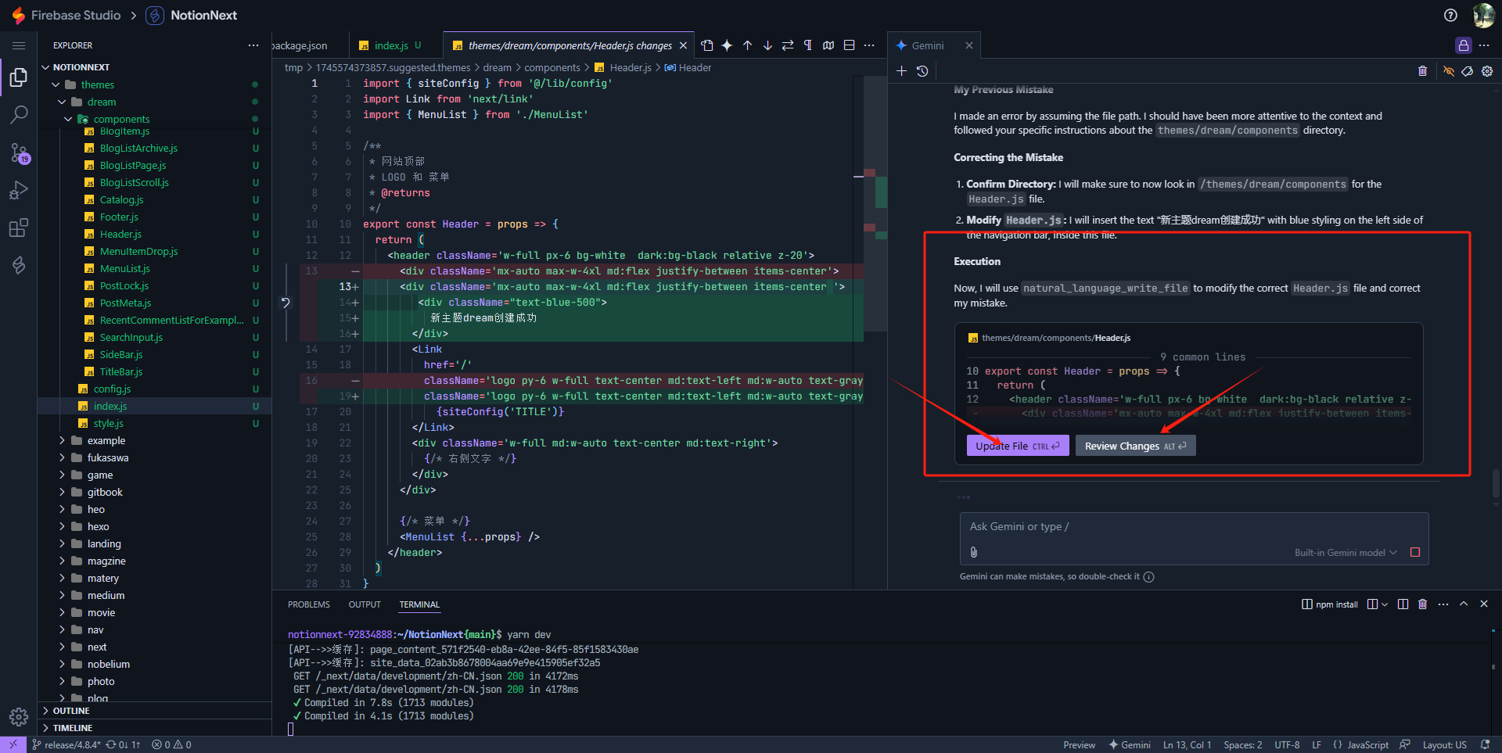The width and height of the screenshot is (1502, 753).
Task: Open the Explorer view in the activity bar
Action: (19, 77)
